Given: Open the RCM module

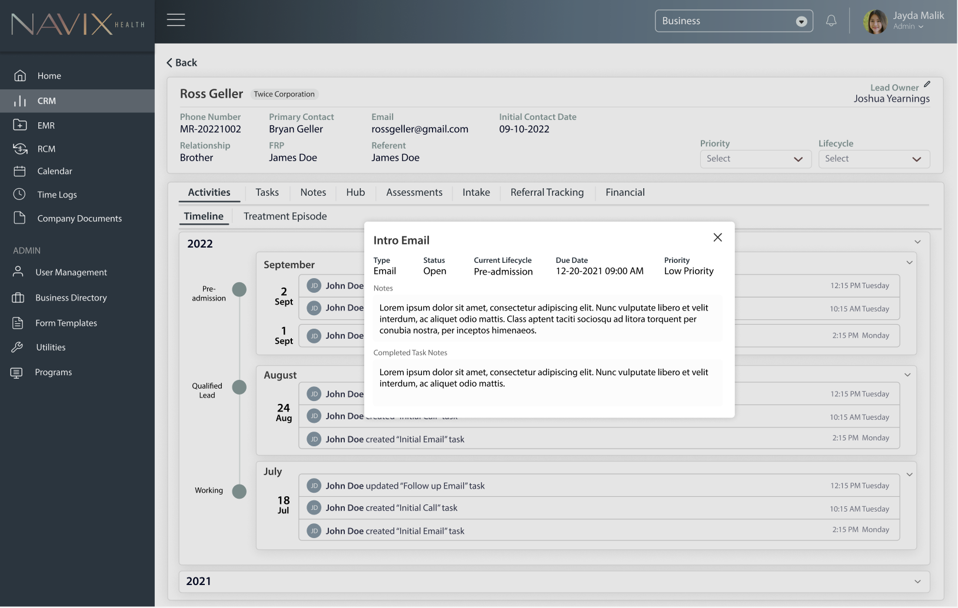Looking at the screenshot, I should click(47, 149).
